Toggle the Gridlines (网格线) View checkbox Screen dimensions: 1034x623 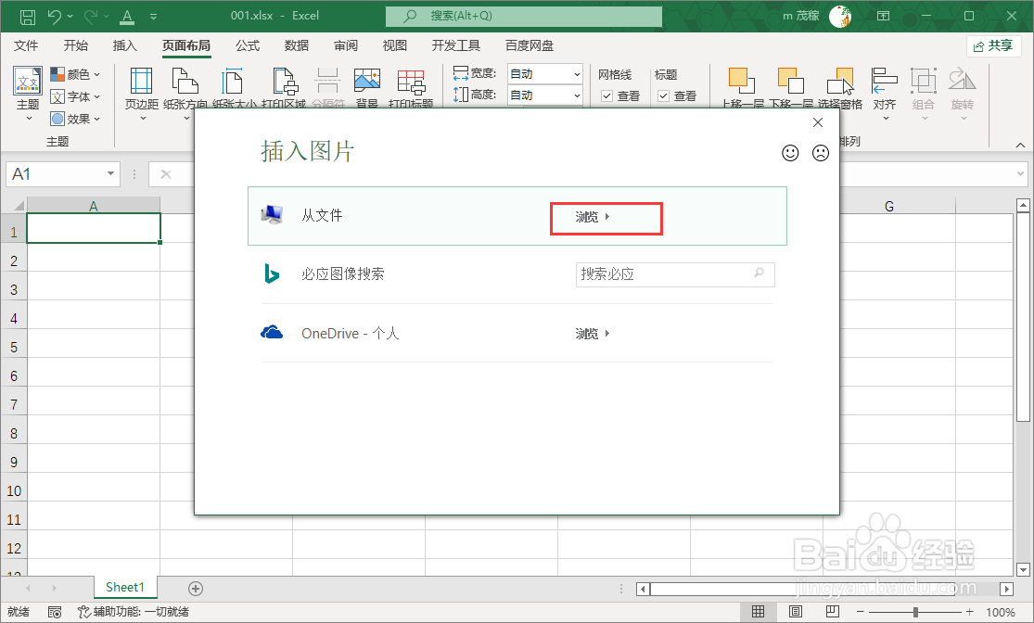click(x=607, y=96)
